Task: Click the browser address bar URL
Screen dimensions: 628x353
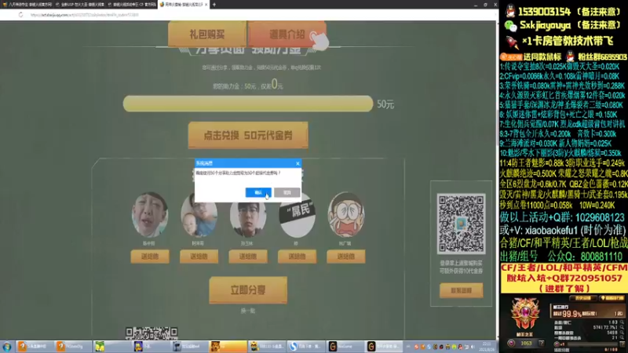Action: [x=85, y=15]
